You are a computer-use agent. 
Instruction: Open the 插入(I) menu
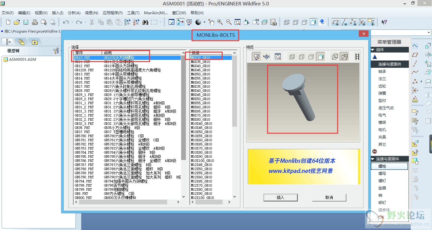coord(57,13)
